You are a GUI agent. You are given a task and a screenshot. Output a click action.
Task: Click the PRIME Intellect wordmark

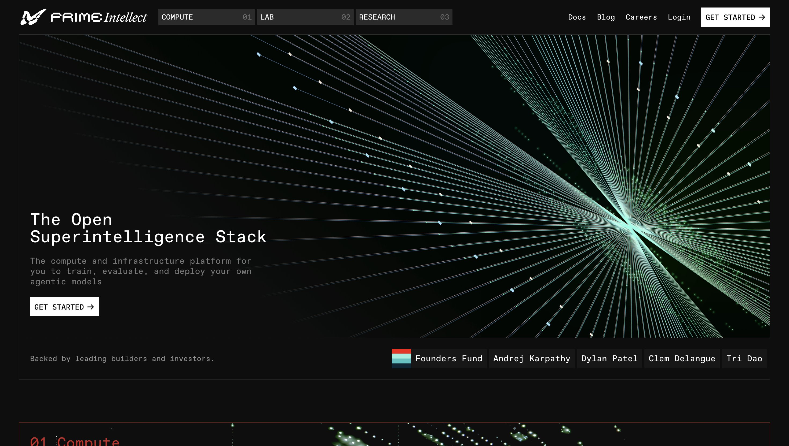point(99,17)
